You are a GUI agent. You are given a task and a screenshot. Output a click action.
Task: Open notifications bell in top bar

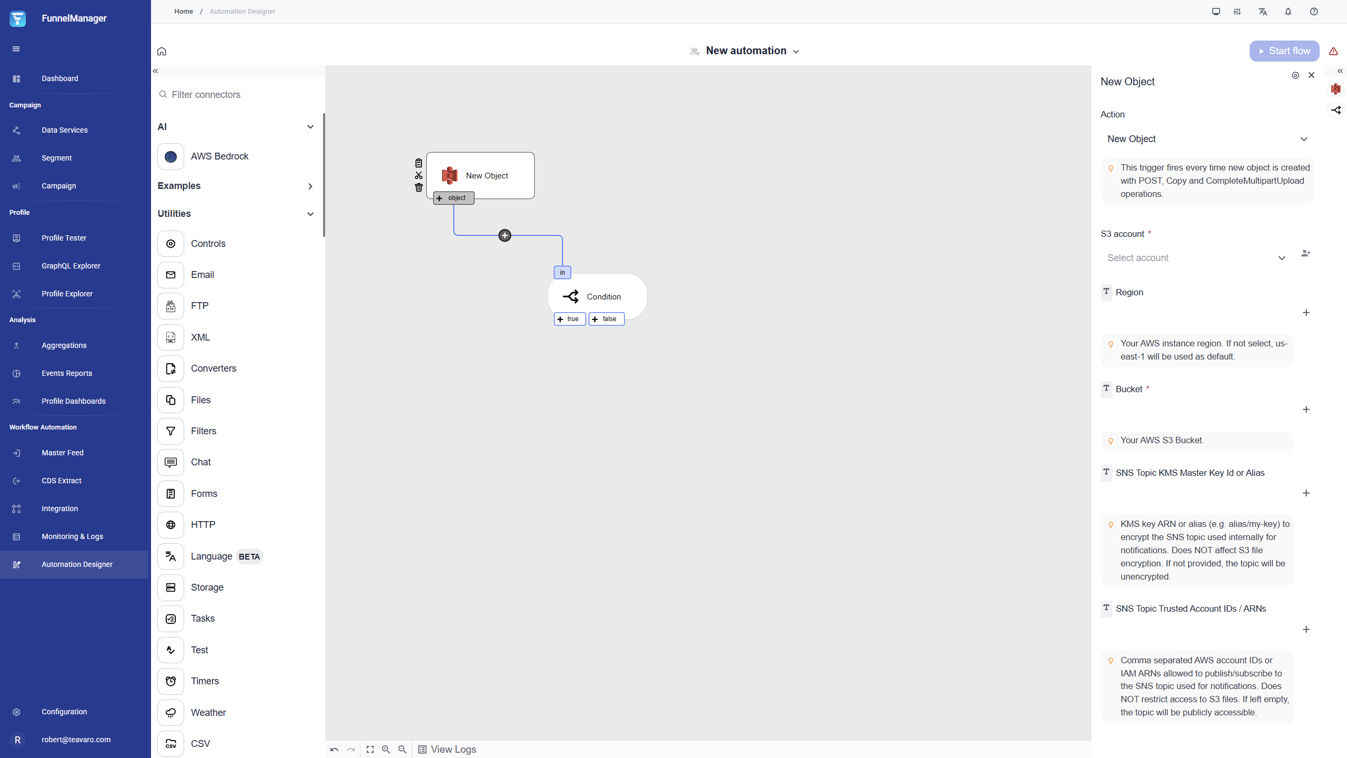[1288, 12]
